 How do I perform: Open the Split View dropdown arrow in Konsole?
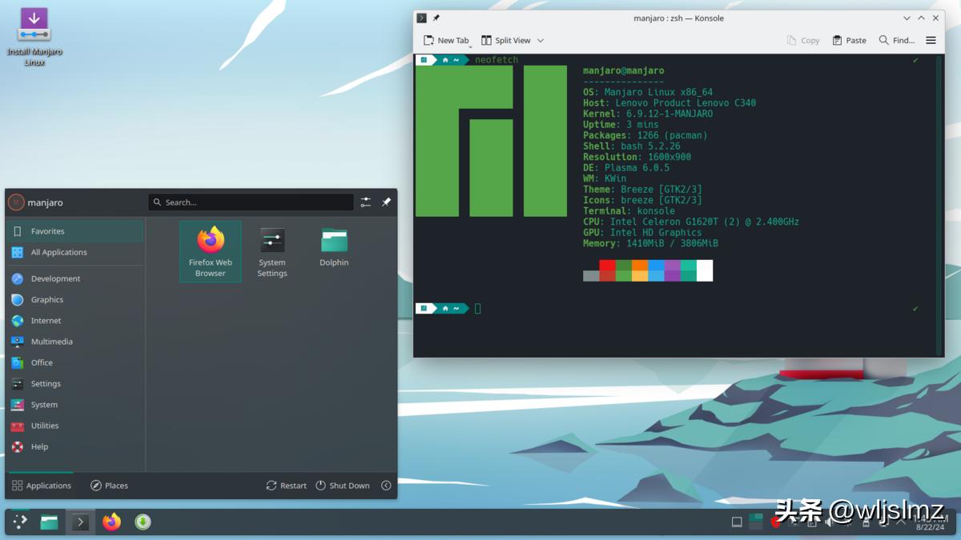[x=542, y=40]
